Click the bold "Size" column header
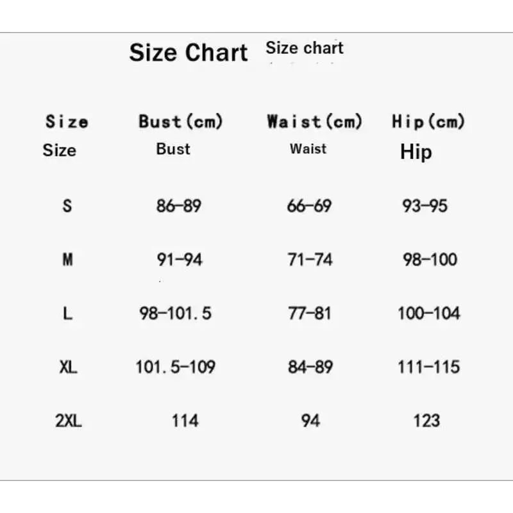 pyautogui.click(x=67, y=122)
